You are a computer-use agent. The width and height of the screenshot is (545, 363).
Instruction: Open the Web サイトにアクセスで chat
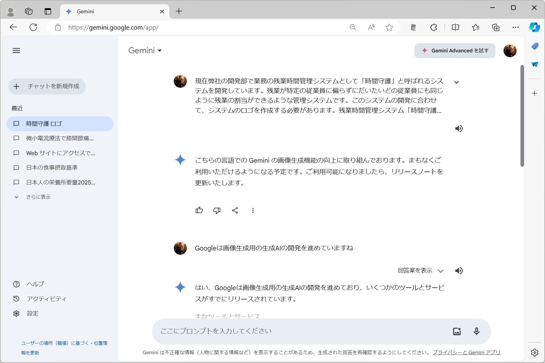[x=60, y=153]
